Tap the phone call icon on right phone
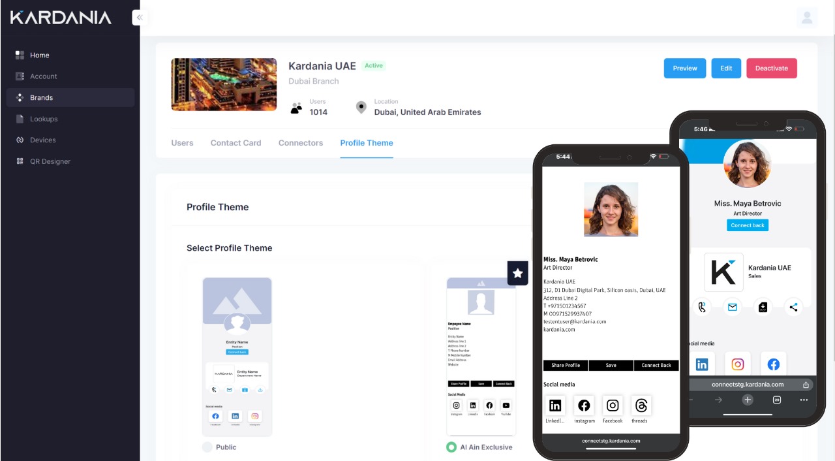The width and height of the screenshot is (835, 461). tap(702, 307)
